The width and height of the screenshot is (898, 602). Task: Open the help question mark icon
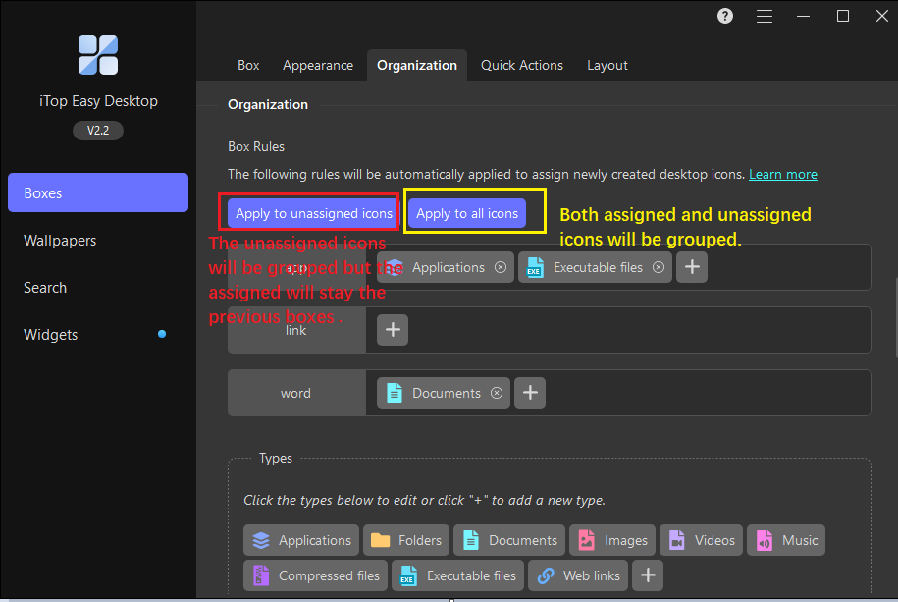click(x=725, y=16)
